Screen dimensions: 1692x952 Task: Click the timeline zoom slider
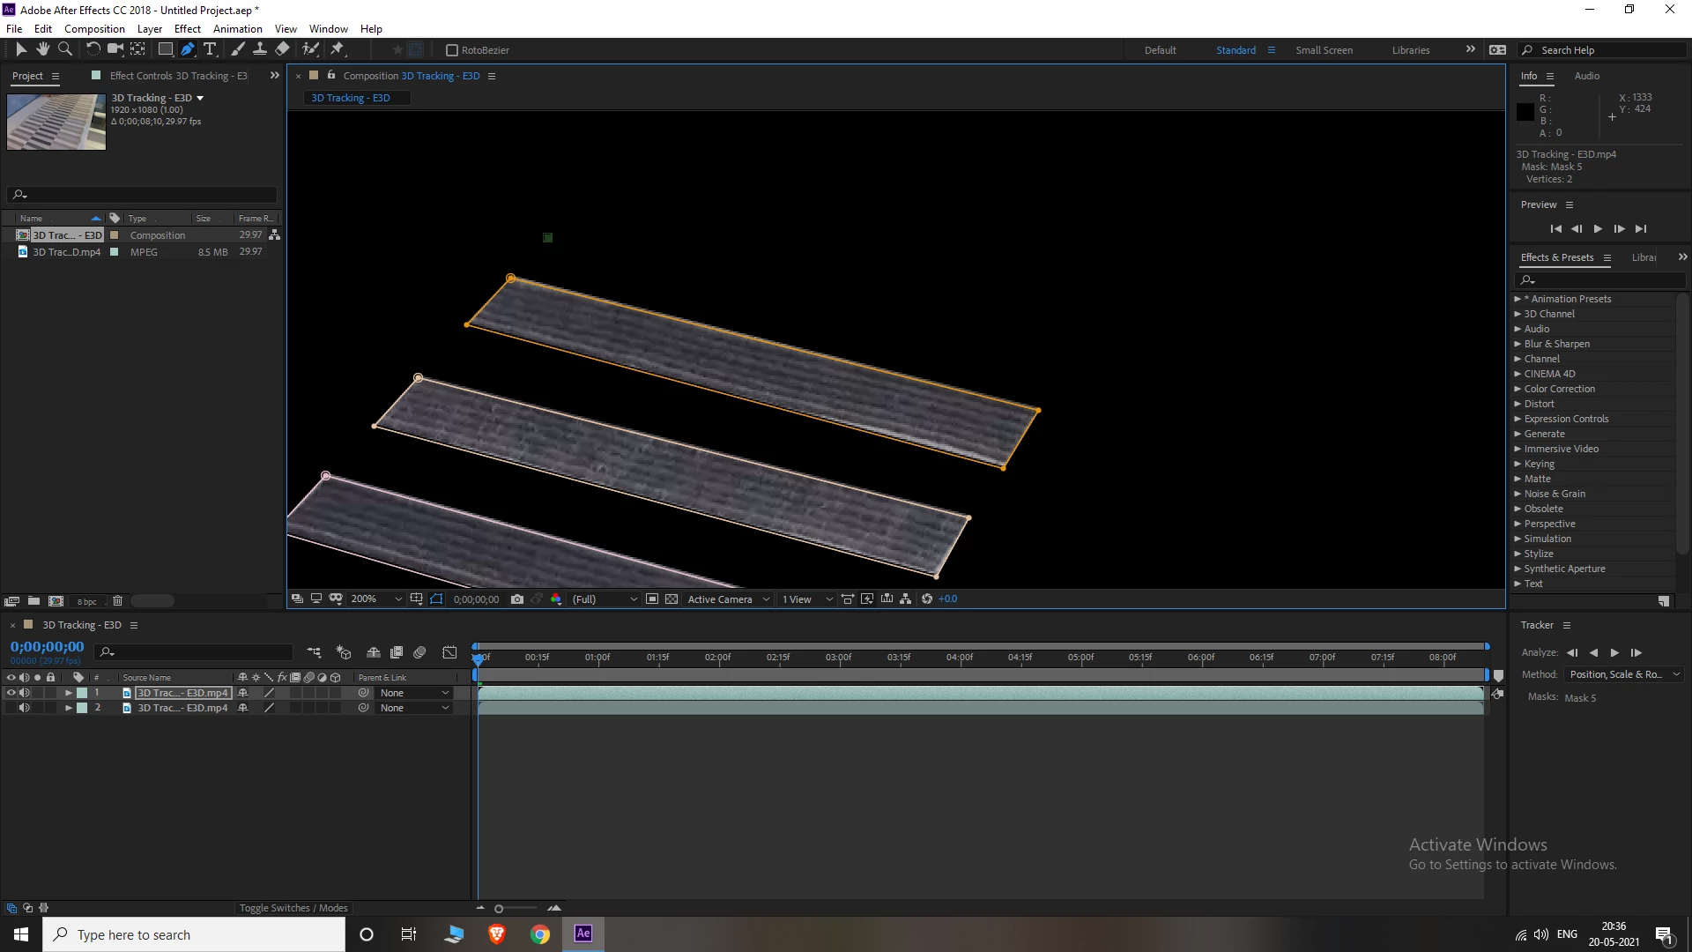[499, 909]
